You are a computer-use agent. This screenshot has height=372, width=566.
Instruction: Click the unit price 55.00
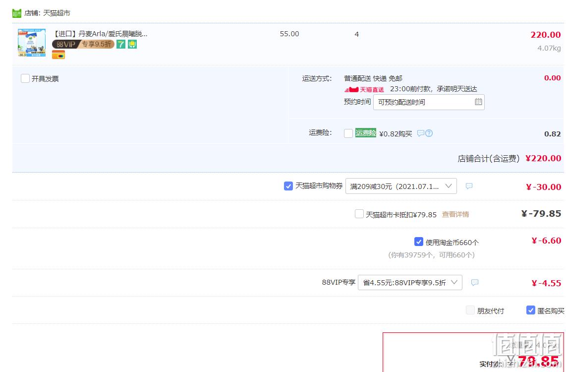(289, 34)
